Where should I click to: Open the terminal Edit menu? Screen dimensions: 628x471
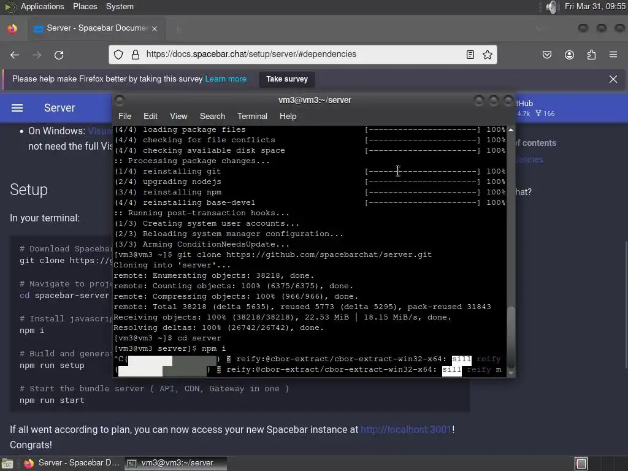click(150, 116)
